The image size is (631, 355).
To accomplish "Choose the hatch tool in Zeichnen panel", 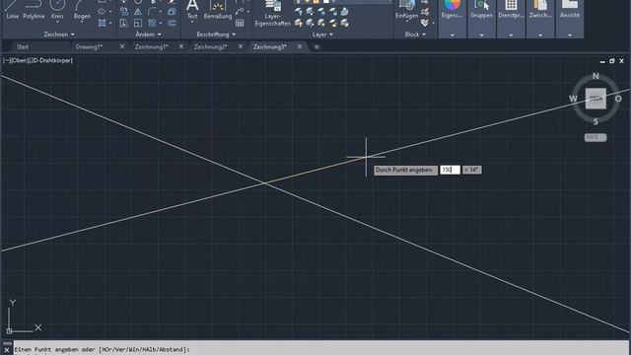I will [102, 23].
